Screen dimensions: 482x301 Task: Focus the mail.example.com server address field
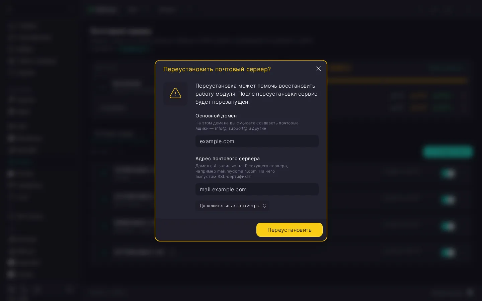(x=257, y=189)
